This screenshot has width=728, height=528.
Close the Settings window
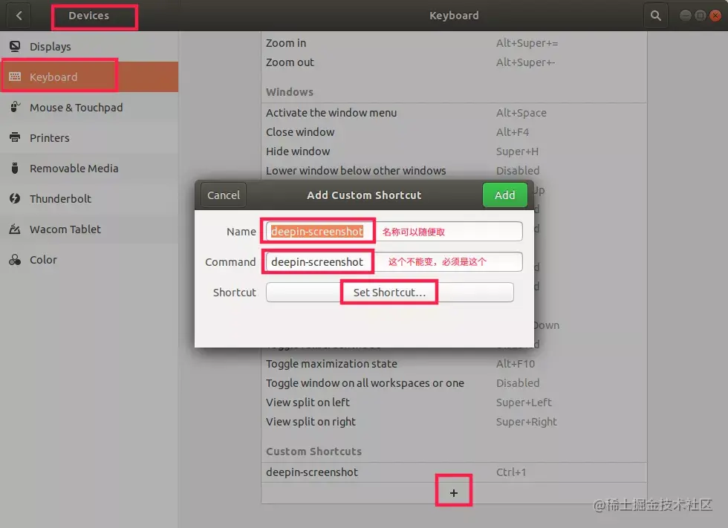[715, 16]
